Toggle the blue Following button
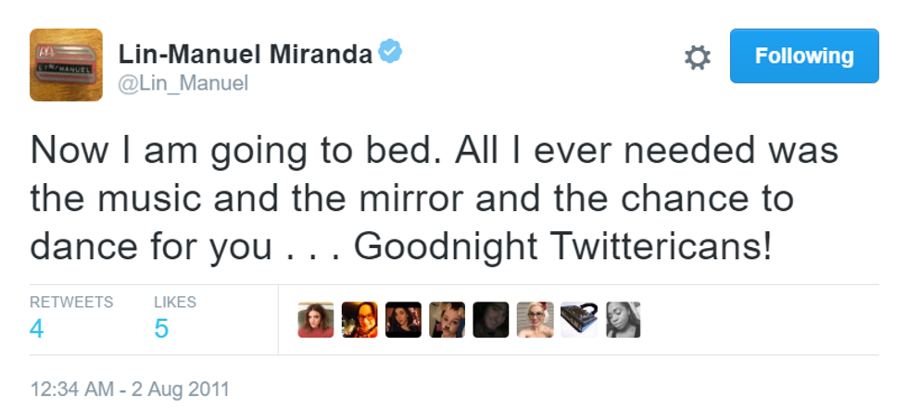This screenshot has width=908, height=419. coord(803,55)
